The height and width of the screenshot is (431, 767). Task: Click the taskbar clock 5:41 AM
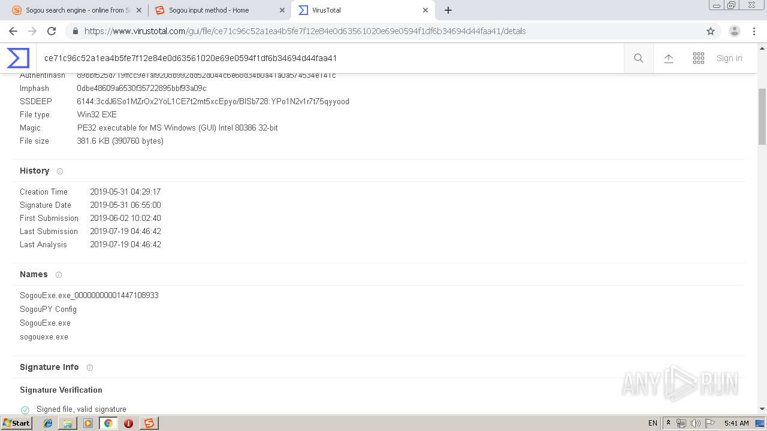click(736, 423)
